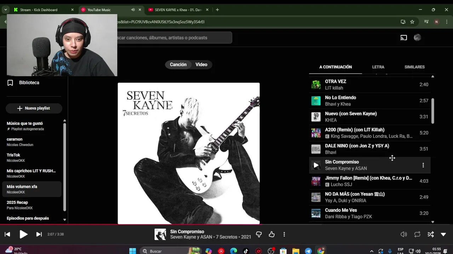453x254 pixels.
Task: Click No Lo Entiendo album thumbnail
Action: click(316, 101)
